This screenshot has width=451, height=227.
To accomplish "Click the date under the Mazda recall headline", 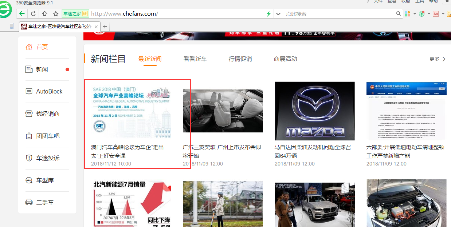I will tap(295, 164).
